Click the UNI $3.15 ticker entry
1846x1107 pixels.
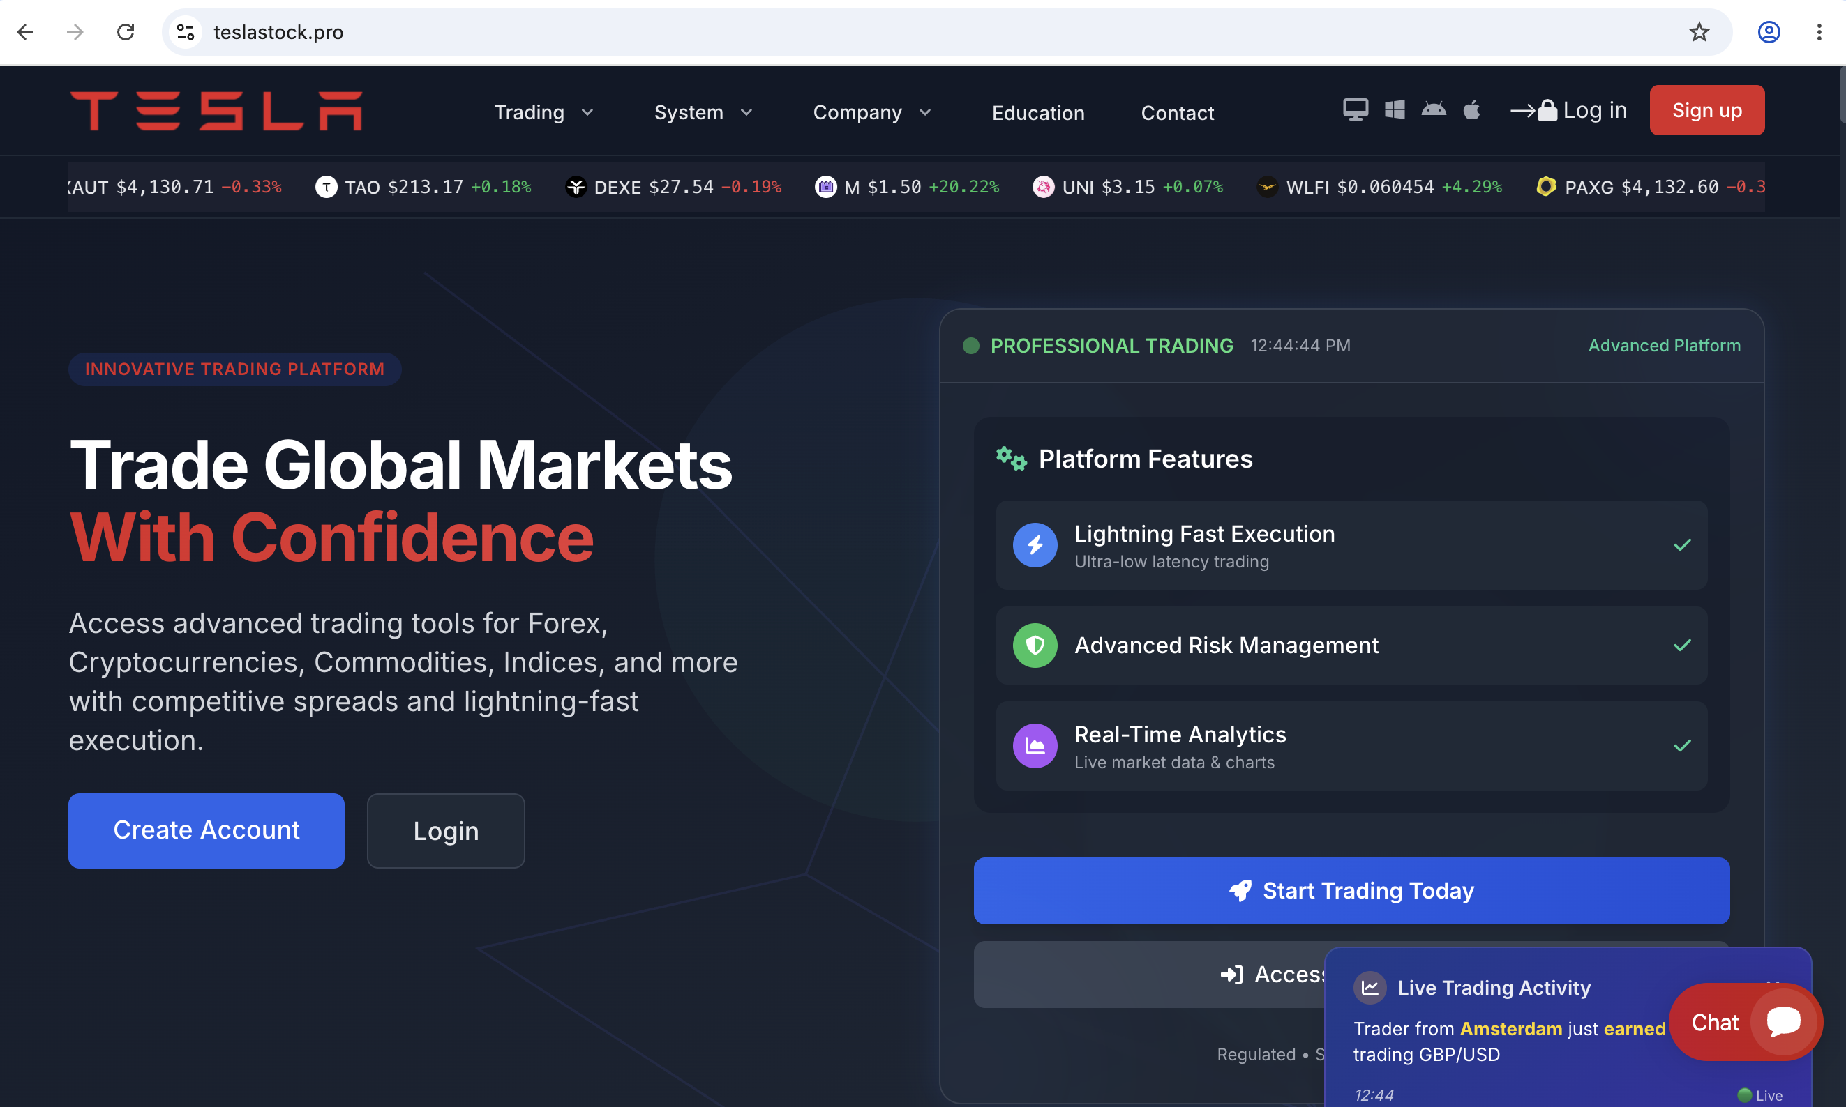(1127, 187)
